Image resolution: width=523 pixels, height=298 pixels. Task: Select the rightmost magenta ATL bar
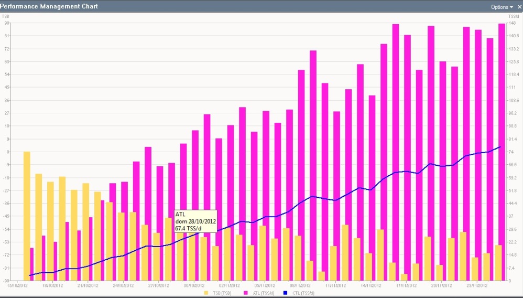point(502,152)
